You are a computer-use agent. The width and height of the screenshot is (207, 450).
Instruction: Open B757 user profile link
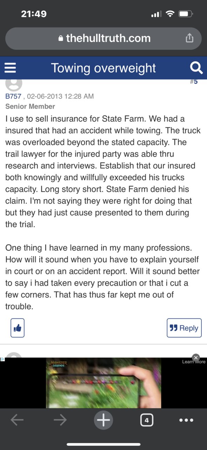coord(13,96)
